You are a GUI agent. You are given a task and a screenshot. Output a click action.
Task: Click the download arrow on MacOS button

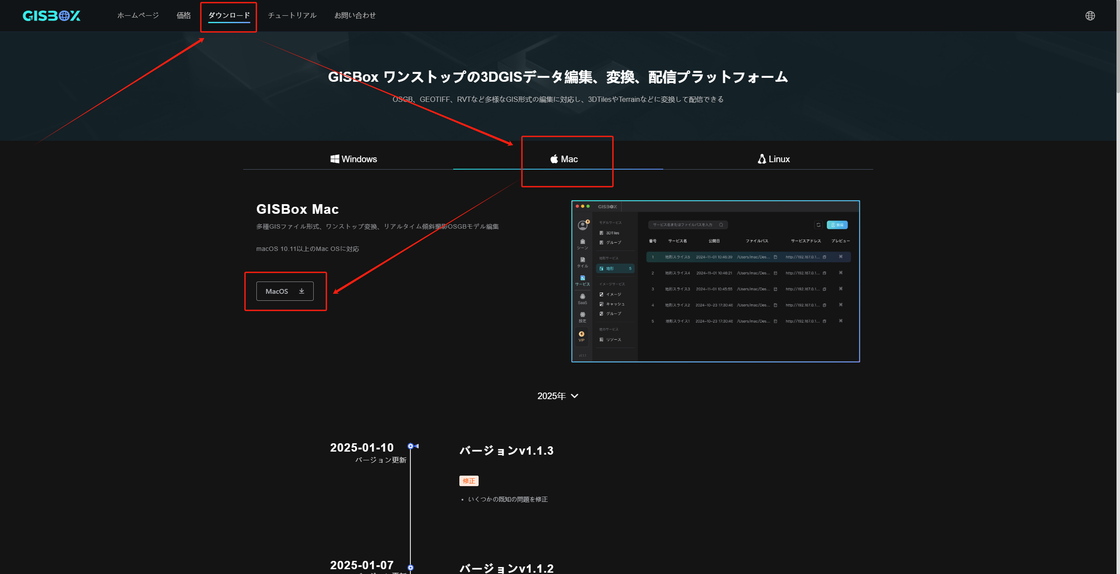tap(301, 291)
